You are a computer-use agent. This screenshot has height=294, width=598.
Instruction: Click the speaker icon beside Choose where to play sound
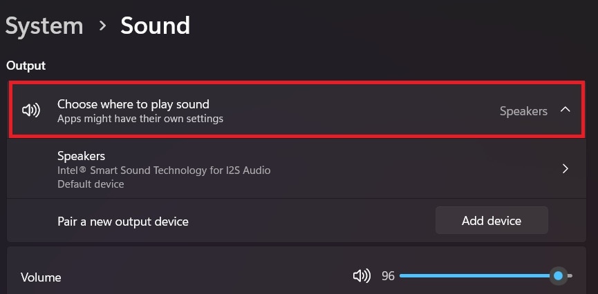click(31, 110)
